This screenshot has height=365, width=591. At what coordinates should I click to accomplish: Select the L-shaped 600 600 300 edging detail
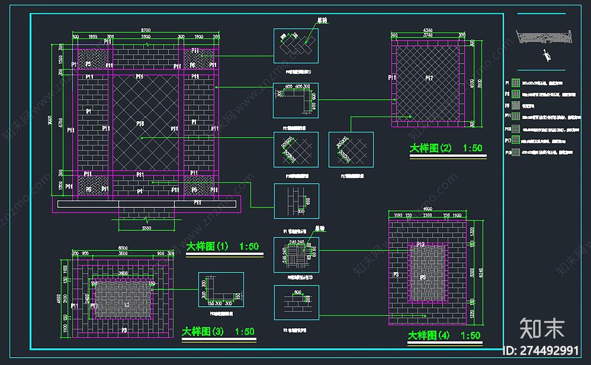pos(295,100)
